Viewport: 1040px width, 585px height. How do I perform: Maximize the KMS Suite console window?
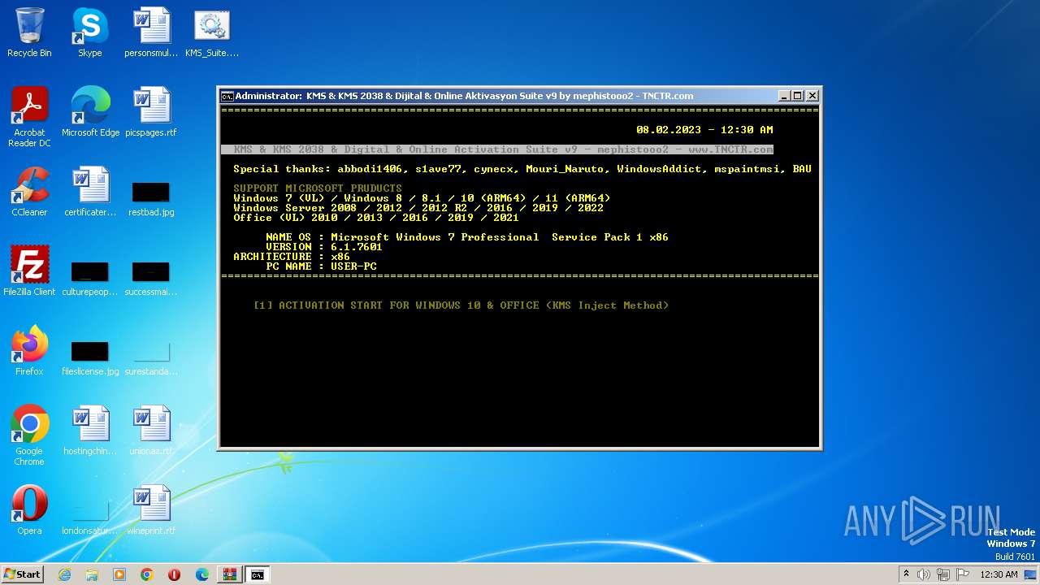pyautogui.click(x=797, y=96)
